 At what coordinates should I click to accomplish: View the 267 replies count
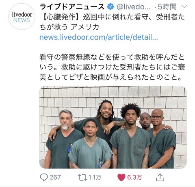point(55,177)
